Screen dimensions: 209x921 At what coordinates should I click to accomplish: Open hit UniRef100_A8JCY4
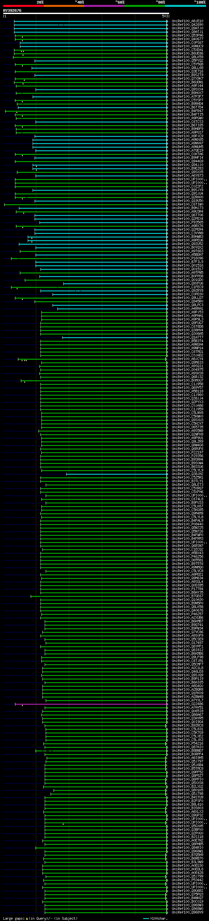coord(187,359)
